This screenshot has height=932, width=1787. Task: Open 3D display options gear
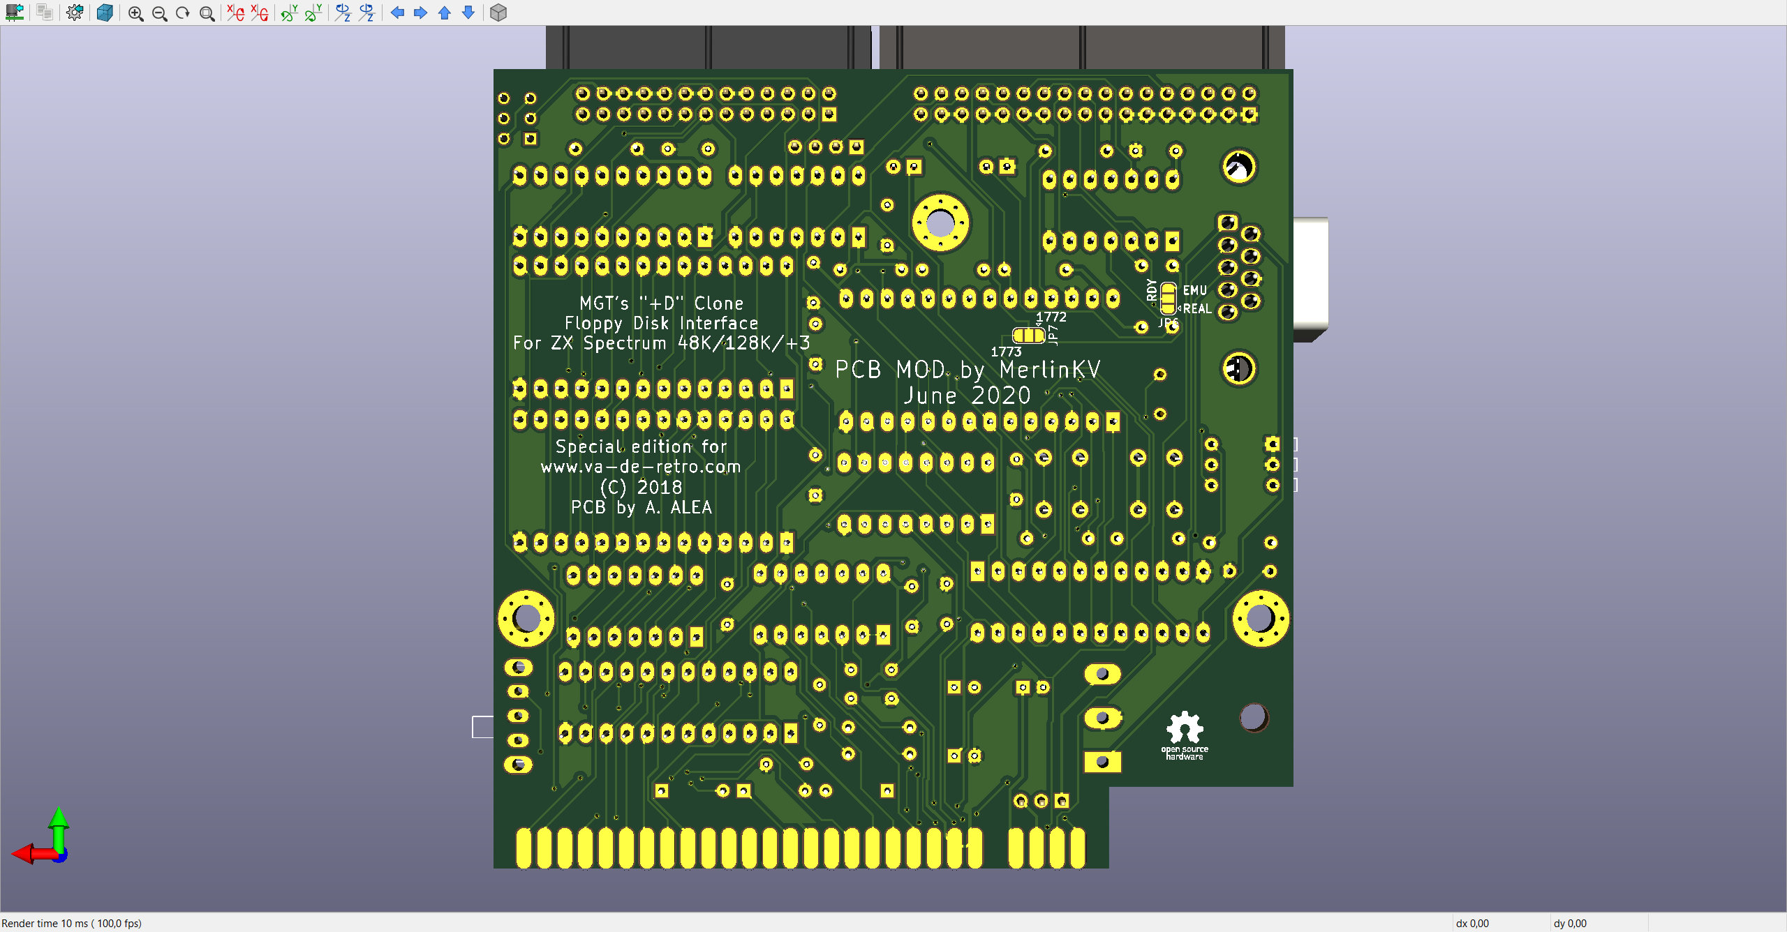[x=75, y=13]
